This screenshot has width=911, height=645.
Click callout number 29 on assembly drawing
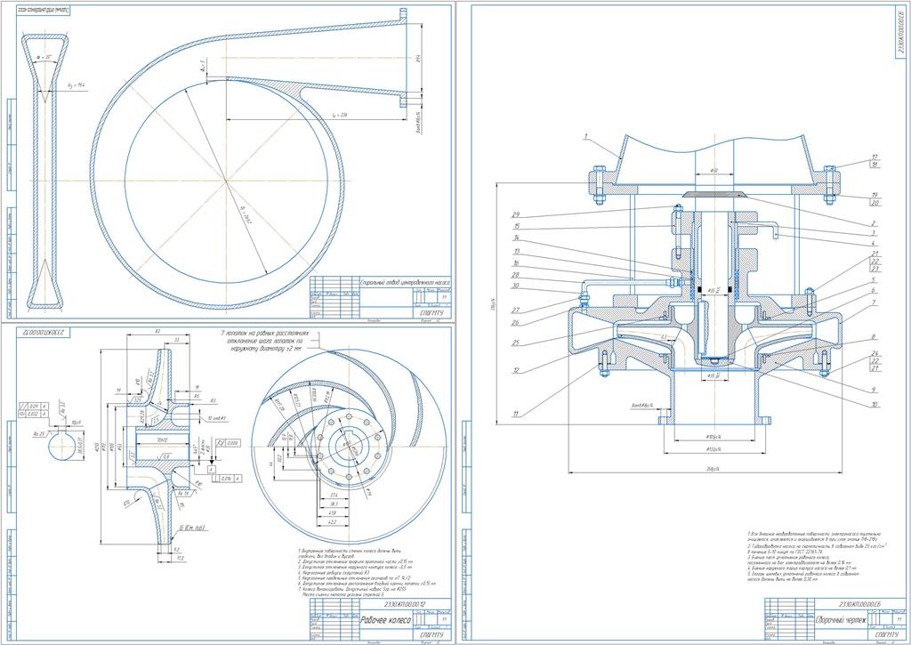[x=516, y=215]
